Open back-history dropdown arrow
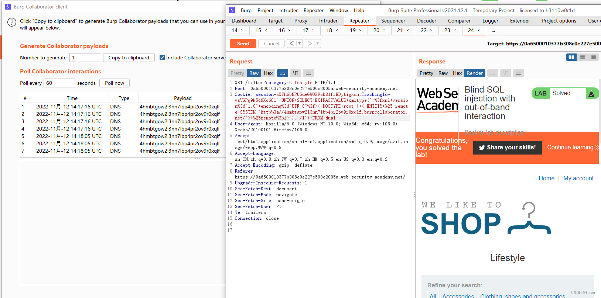This screenshot has width=601, height=298. pyautogui.click(x=299, y=44)
